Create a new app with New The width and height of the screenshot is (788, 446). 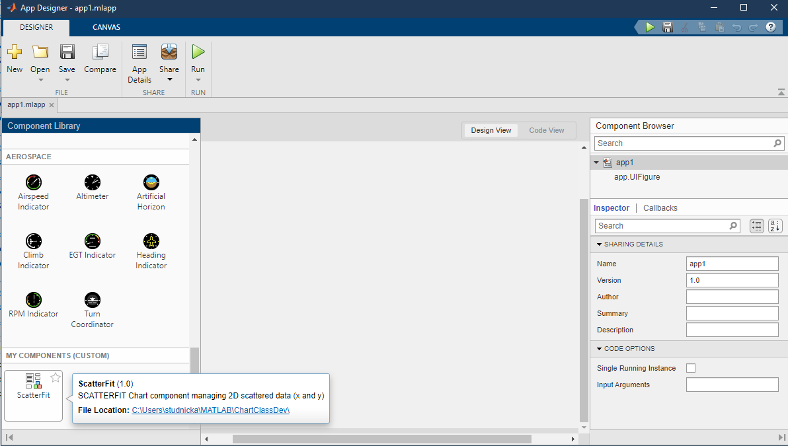[15, 59]
